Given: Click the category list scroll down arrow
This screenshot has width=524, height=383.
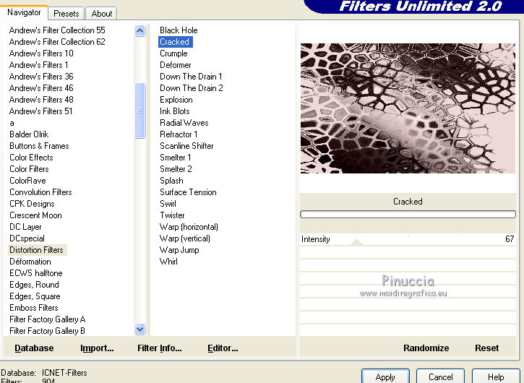Looking at the screenshot, I should coord(140,330).
